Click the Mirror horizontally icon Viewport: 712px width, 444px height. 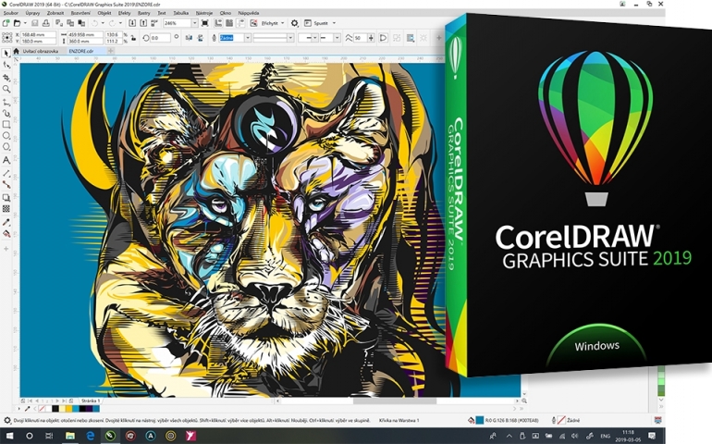click(x=190, y=38)
